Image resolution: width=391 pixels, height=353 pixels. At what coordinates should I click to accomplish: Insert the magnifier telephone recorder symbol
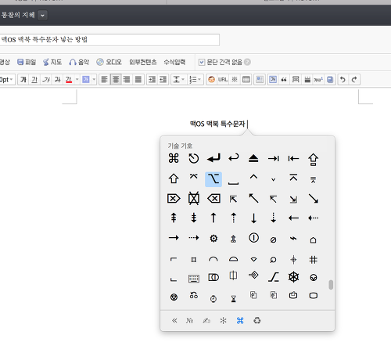(273, 260)
